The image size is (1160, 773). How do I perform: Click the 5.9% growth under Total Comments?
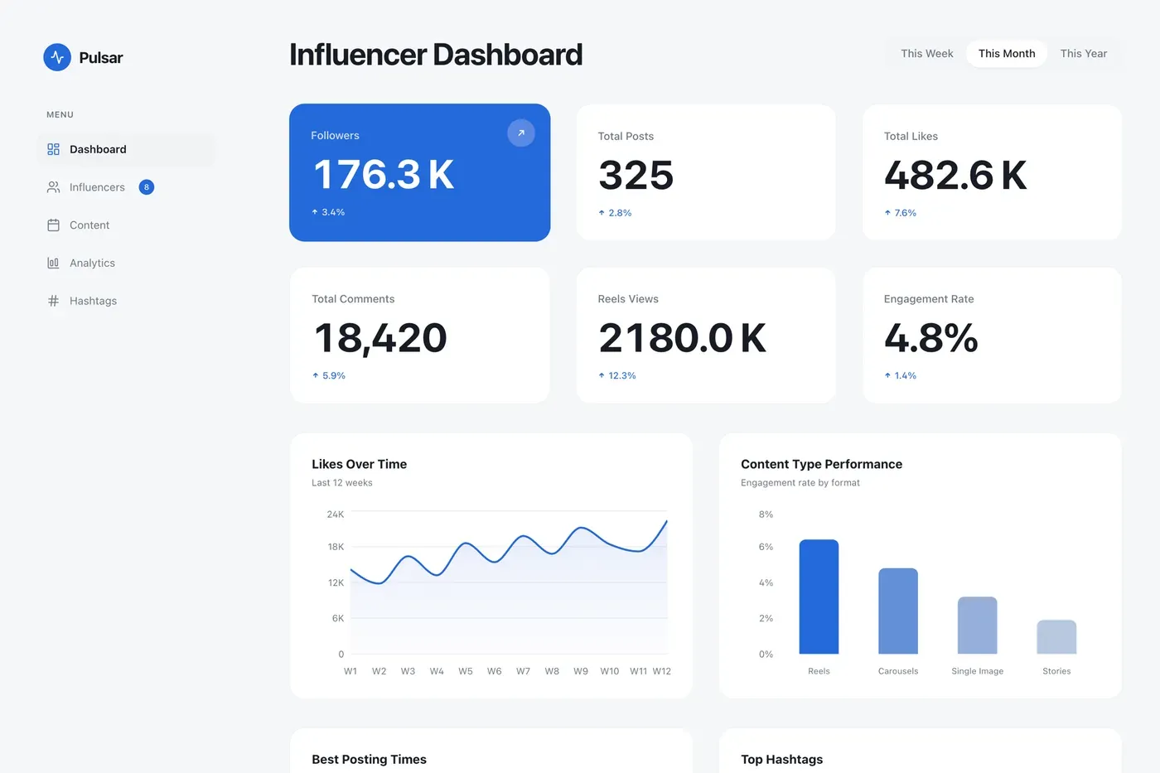point(334,375)
